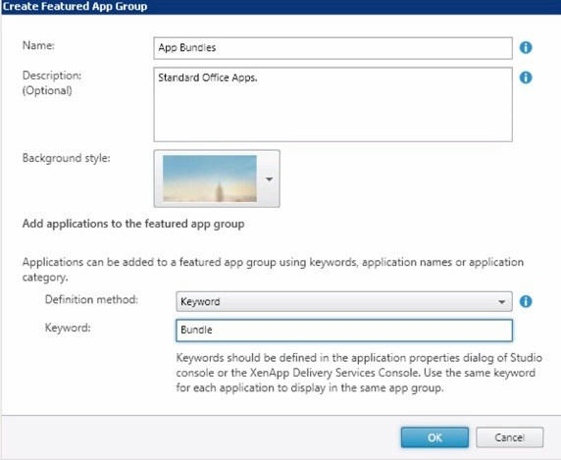Open the Background style dropdown arrow
Viewport: 561px width, 460px height.
coord(270,179)
